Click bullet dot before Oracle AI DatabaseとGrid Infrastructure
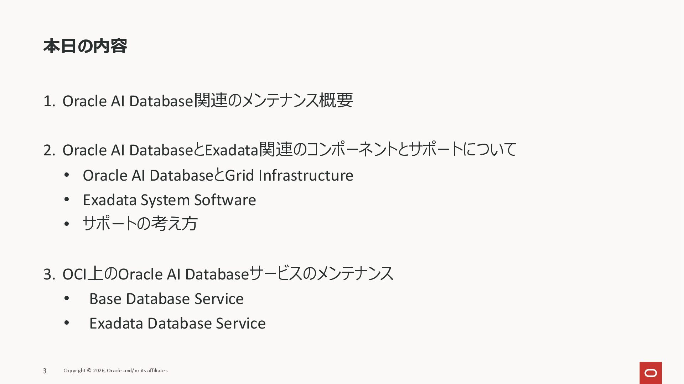 [x=67, y=175]
